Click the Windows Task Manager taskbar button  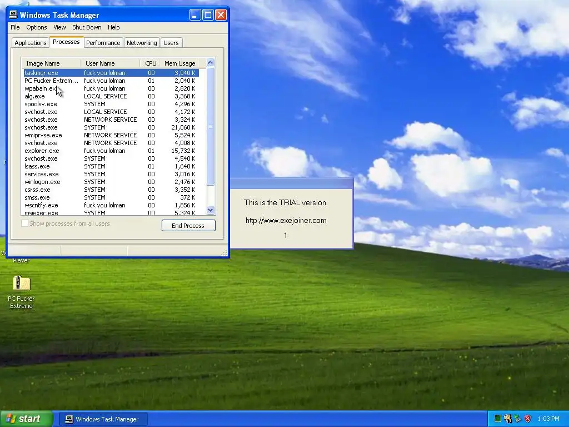pos(103,419)
